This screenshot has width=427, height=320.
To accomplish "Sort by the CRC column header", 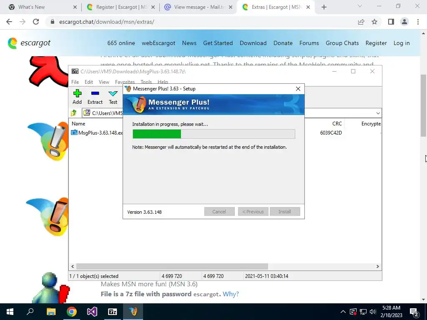I will click(x=337, y=123).
